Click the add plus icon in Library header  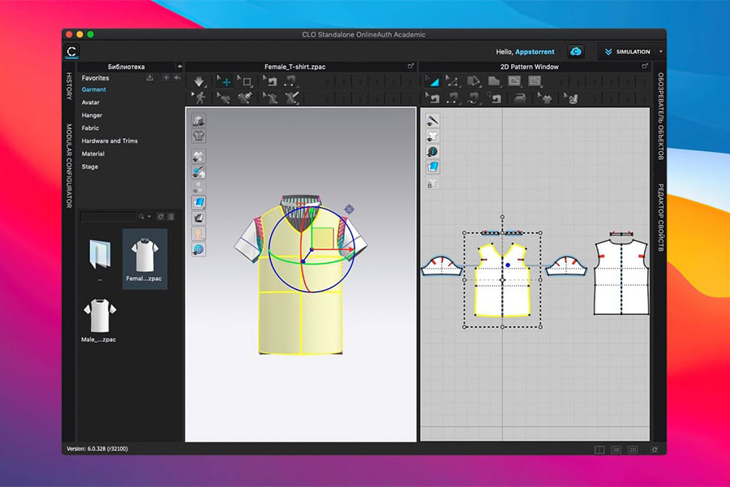[x=165, y=78]
